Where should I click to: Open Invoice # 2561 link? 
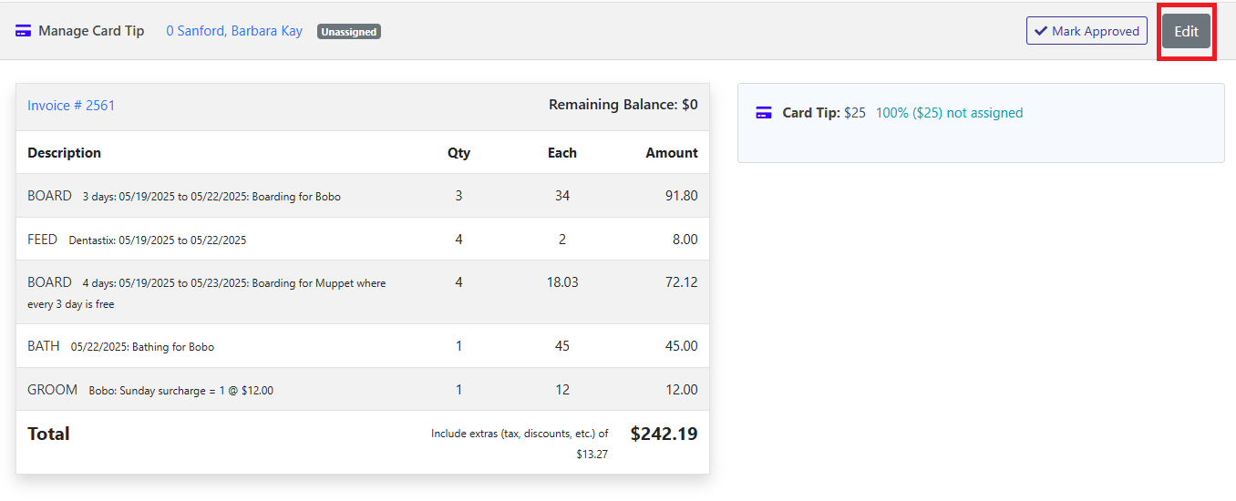coord(71,106)
